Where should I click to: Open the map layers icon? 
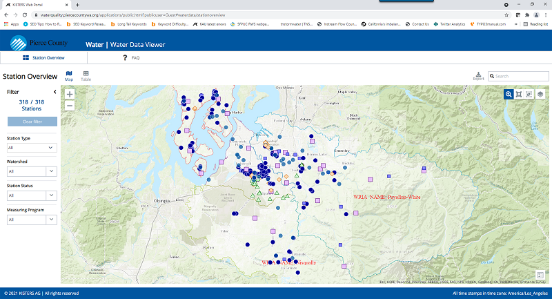(540, 94)
